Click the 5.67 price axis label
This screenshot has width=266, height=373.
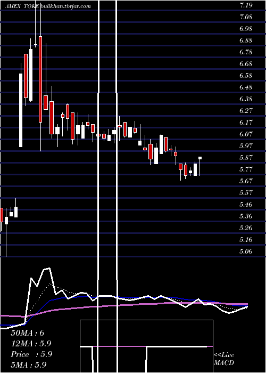(246, 181)
